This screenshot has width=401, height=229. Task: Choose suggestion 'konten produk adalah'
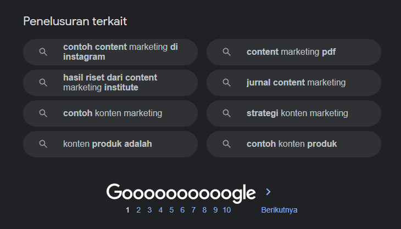(110, 144)
